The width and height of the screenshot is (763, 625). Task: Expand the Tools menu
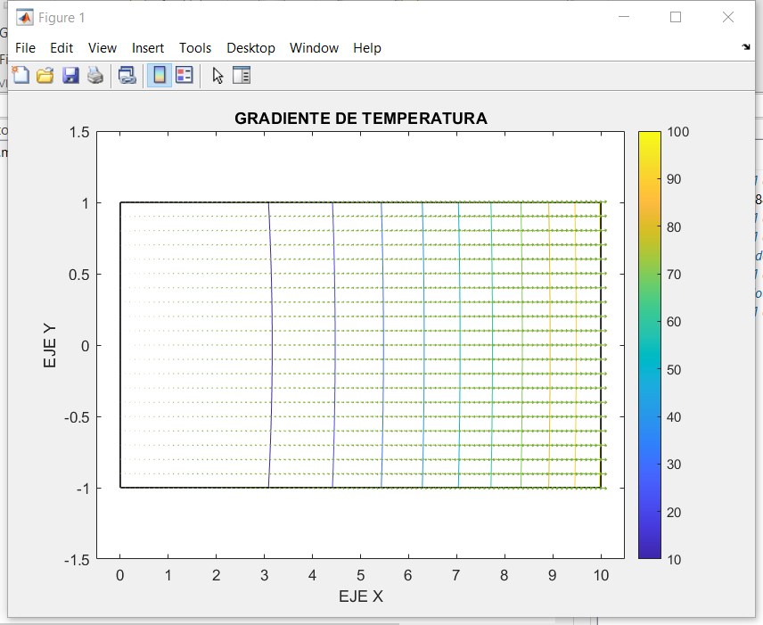pos(195,48)
